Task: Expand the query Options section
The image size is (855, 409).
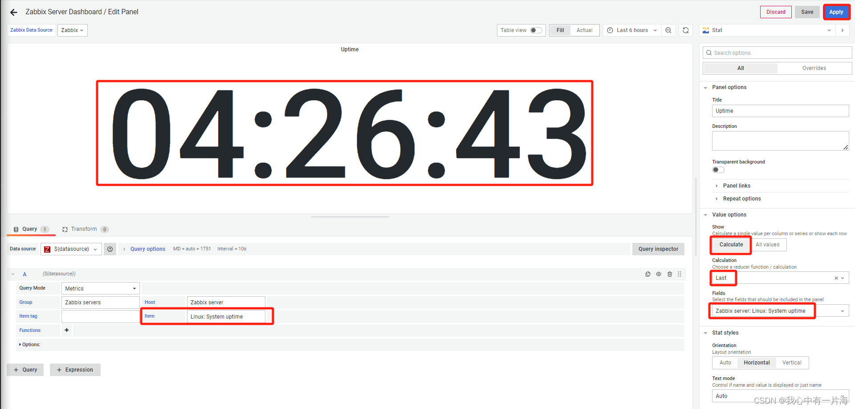Action: tap(30, 344)
